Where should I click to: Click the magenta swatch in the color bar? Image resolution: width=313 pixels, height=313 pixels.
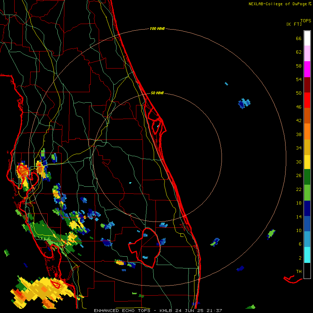tap(307, 69)
